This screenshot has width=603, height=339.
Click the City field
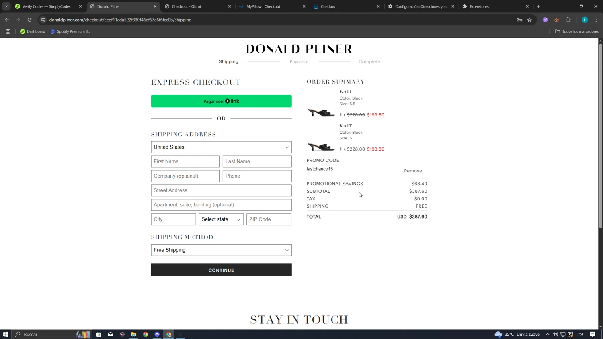(x=173, y=219)
